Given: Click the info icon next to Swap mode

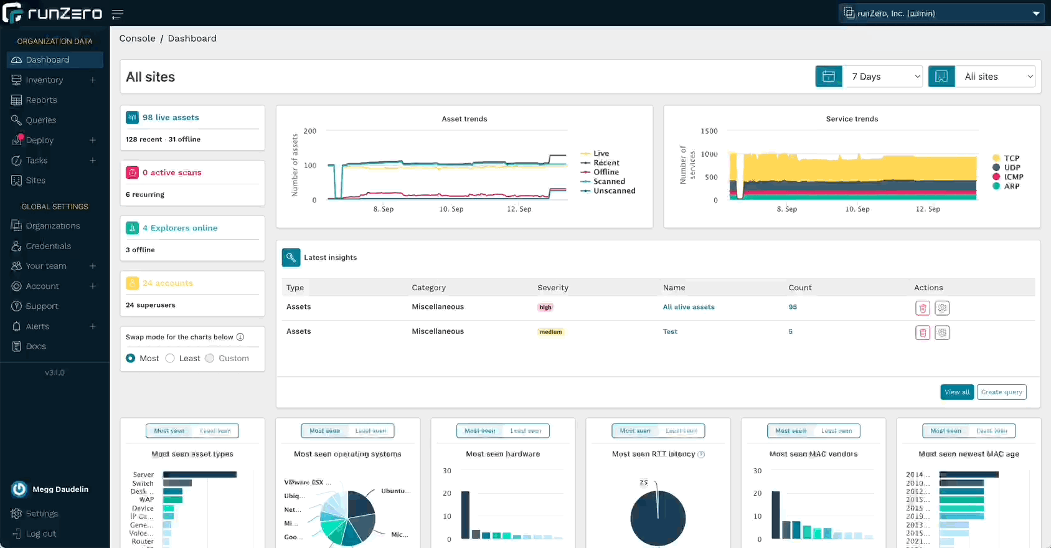Looking at the screenshot, I should (240, 337).
